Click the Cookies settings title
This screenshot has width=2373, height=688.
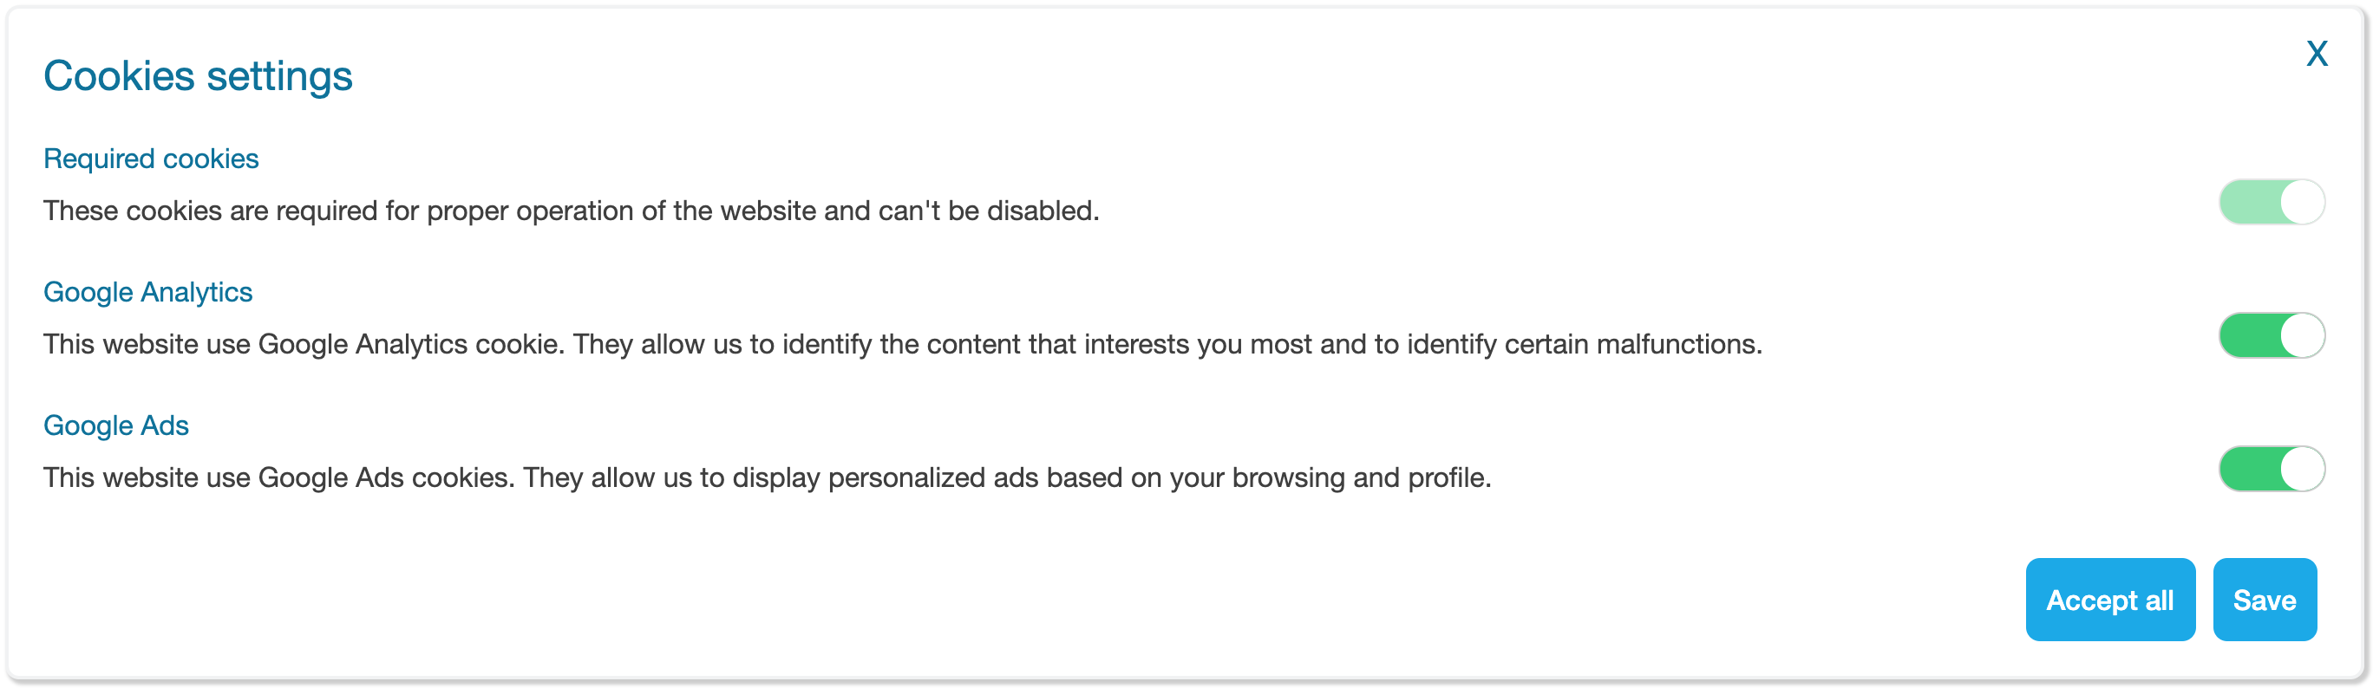198,75
